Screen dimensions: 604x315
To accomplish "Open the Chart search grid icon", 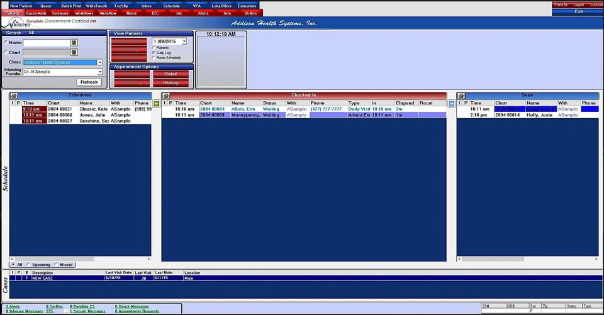I will 74,52.
